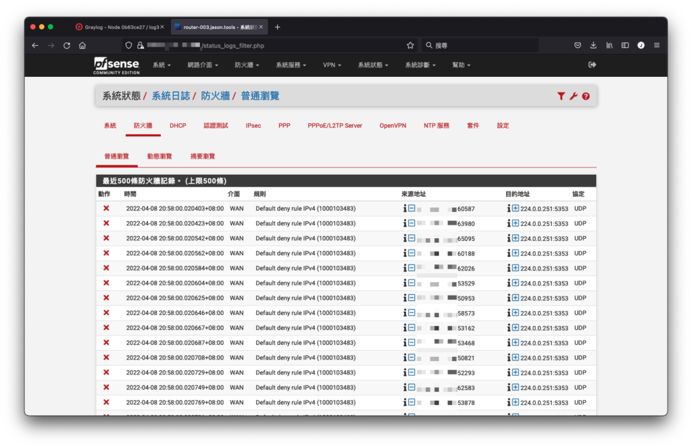Pass destination in the 53878 row

click(515, 402)
